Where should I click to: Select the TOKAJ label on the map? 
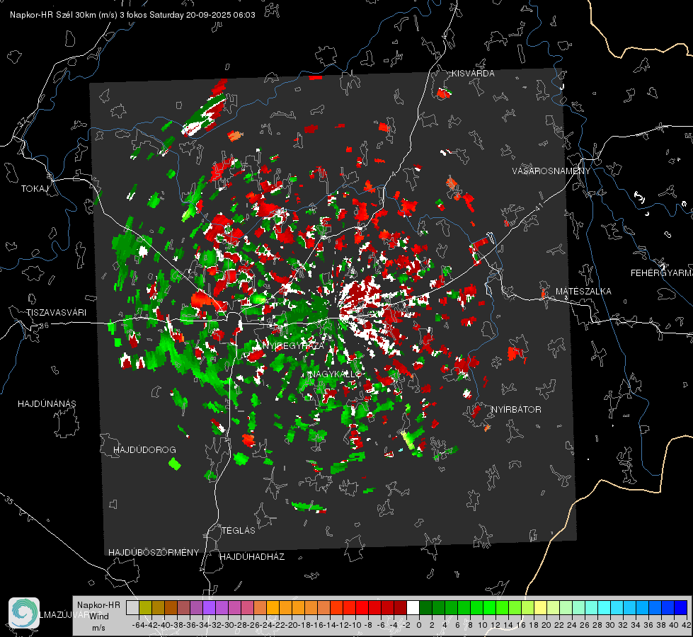[x=33, y=189]
